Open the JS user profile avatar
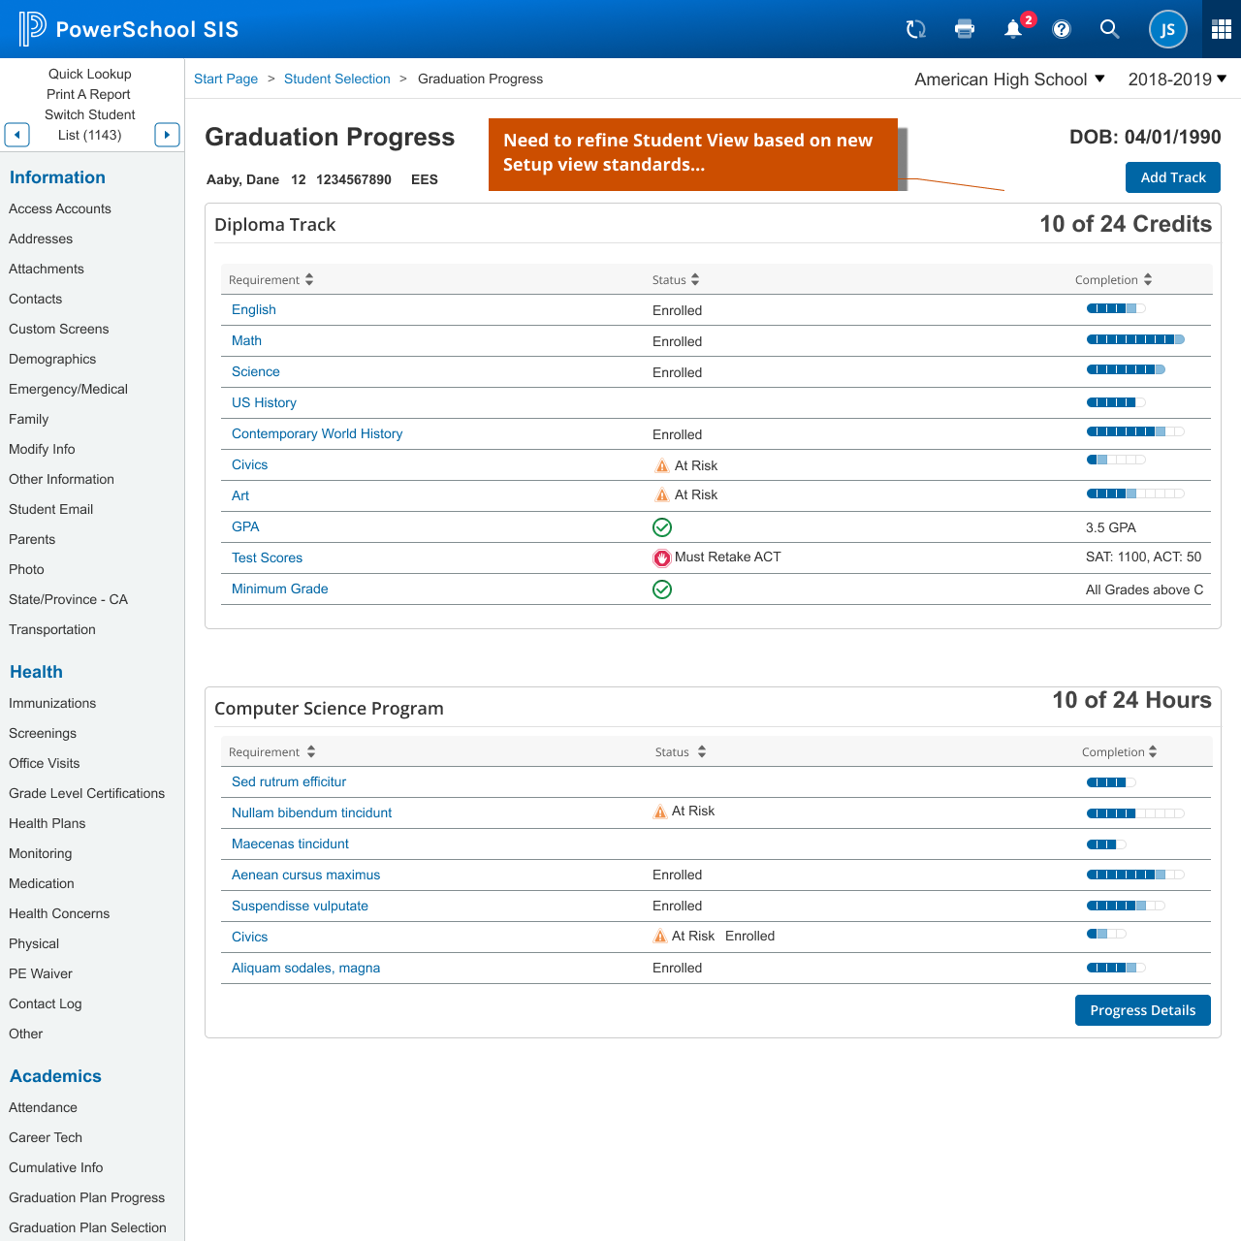 coord(1167,29)
